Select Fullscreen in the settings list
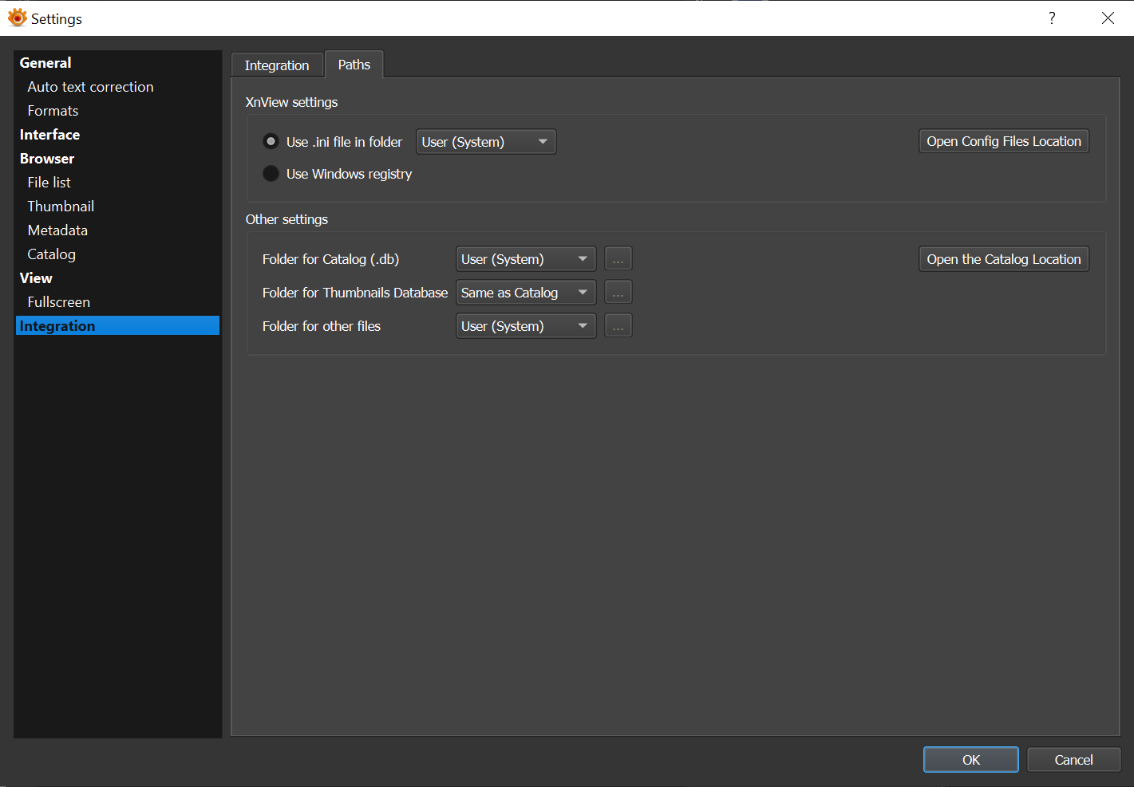Viewport: 1134px width, 787px height. point(58,302)
